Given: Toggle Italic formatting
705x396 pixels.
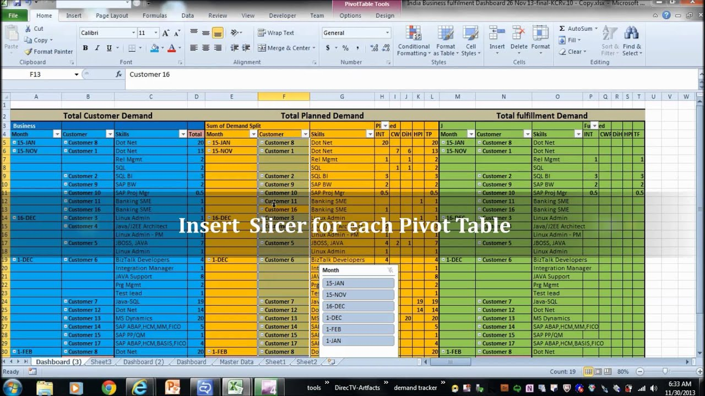Looking at the screenshot, I should 97,48.
